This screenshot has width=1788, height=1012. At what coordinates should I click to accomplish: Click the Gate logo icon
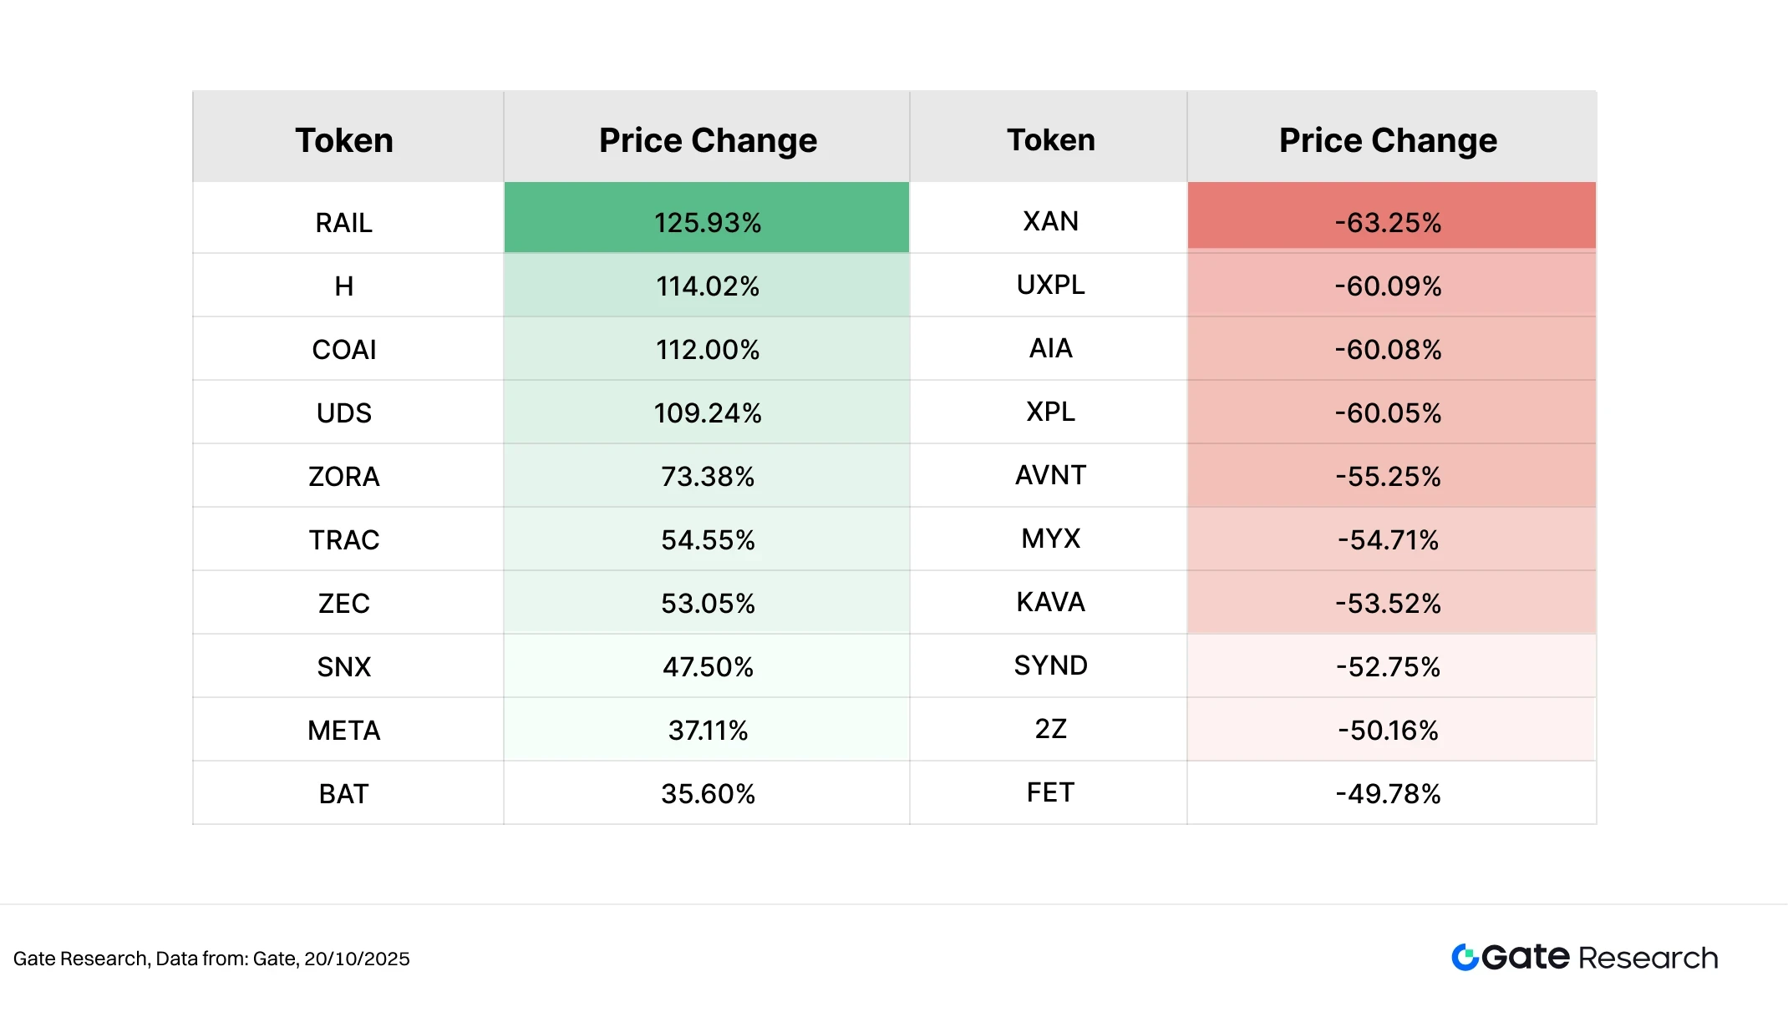(x=1465, y=957)
